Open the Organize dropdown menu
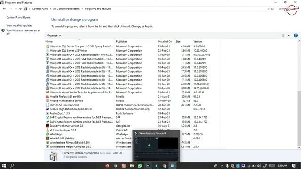Image resolution: width=301 pixels, height=169 pixels. [x=54, y=36]
